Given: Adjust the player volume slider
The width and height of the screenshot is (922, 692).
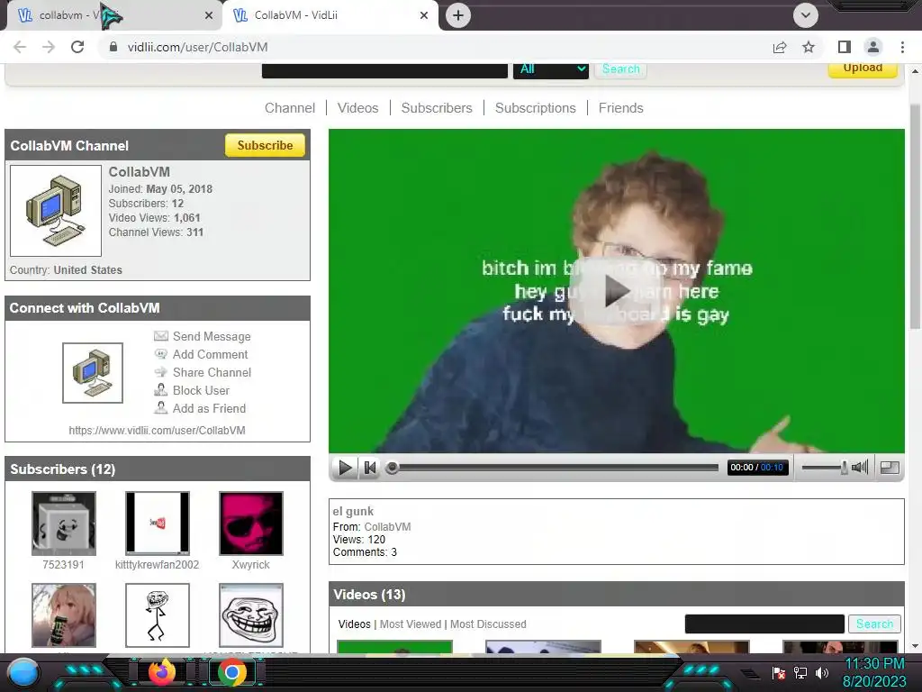Looking at the screenshot, I should tap(825, 468).
